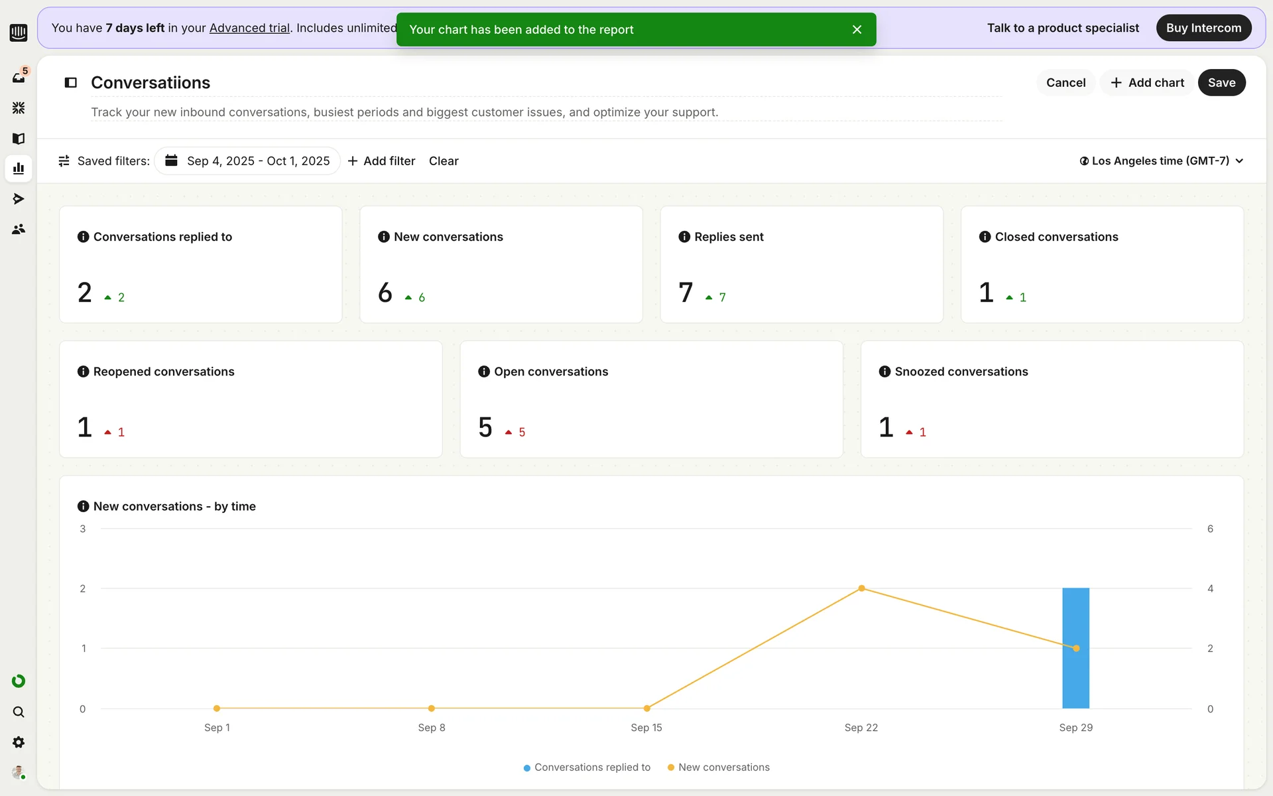
Task: Open the Settings gear icon in the sidebar
Action: [x=19, y=742]
